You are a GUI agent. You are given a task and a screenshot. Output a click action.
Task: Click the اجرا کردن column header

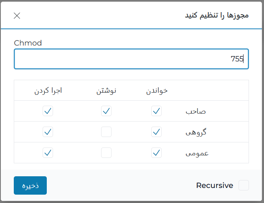tap(48, 91)
